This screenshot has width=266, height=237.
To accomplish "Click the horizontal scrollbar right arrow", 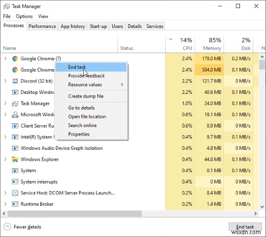I will pos(256,214).
